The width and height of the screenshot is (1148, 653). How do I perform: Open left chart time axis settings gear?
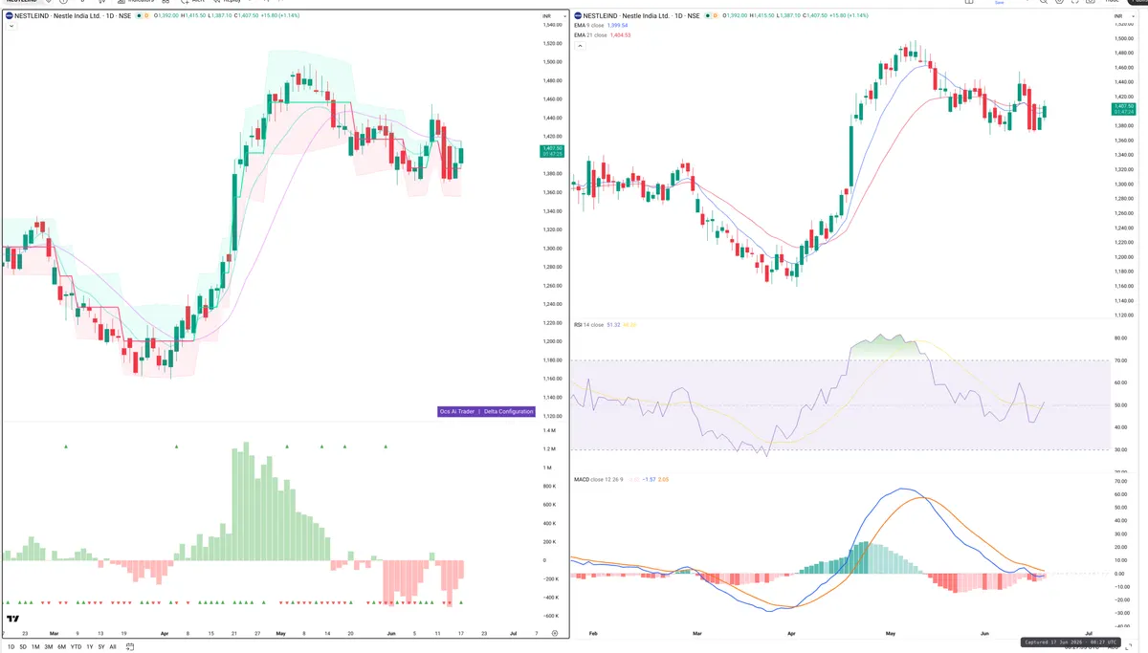(555, 633)
